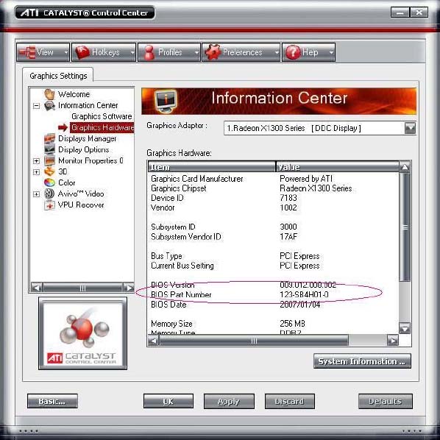
Task: Select Graphics Hardware in the tree
Action: coord(102,127)
